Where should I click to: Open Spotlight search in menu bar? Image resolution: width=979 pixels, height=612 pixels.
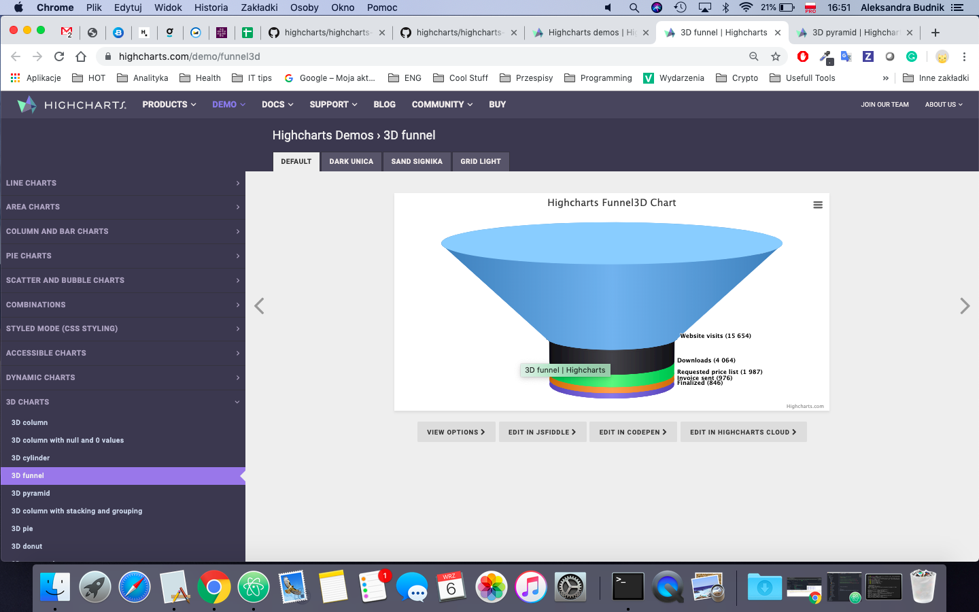(x=634, y=7)
